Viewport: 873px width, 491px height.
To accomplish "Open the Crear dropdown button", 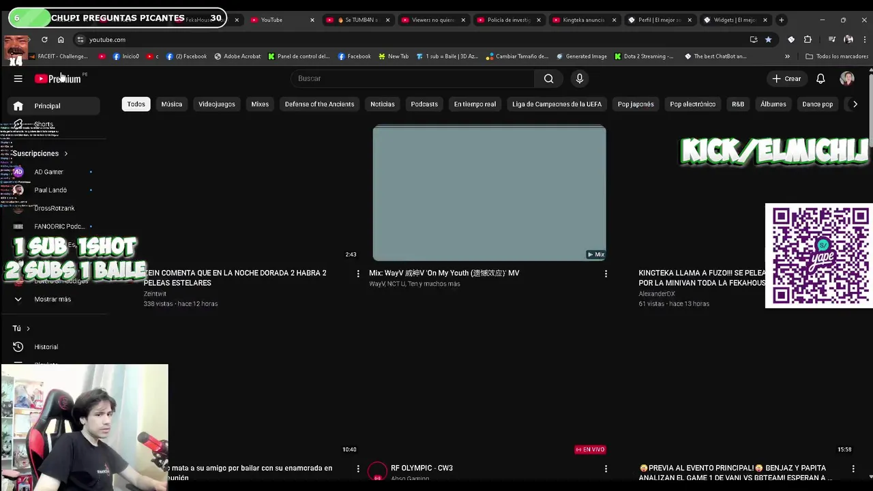I will click(786, 78).
